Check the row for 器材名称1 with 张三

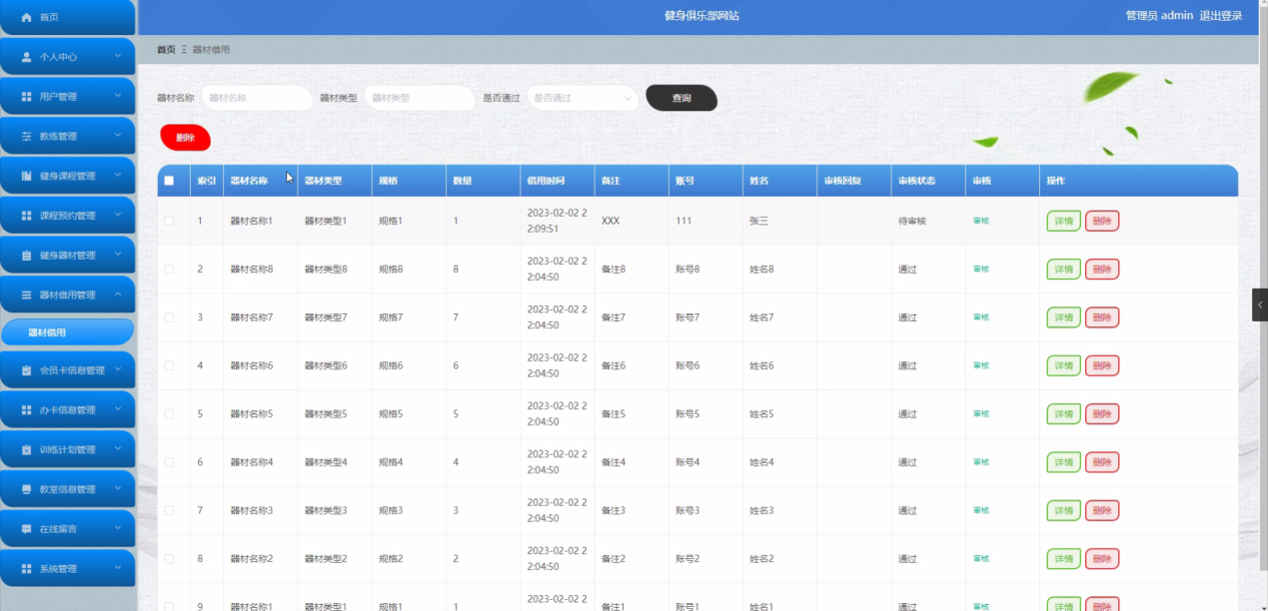(x=169, y=221)
